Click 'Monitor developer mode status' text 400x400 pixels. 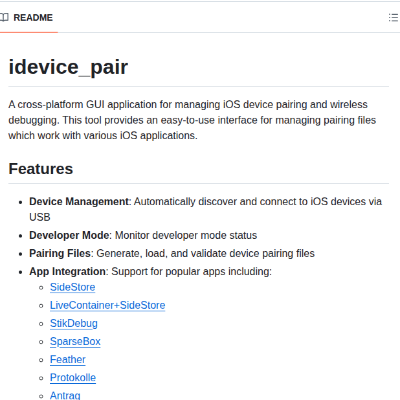(186, 236)
